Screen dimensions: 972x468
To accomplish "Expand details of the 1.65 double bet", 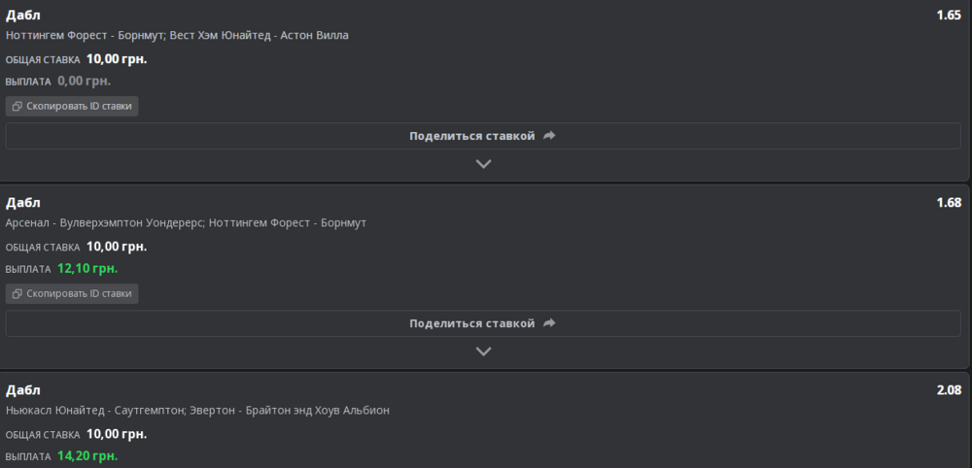I will click(x=483, y=164).
